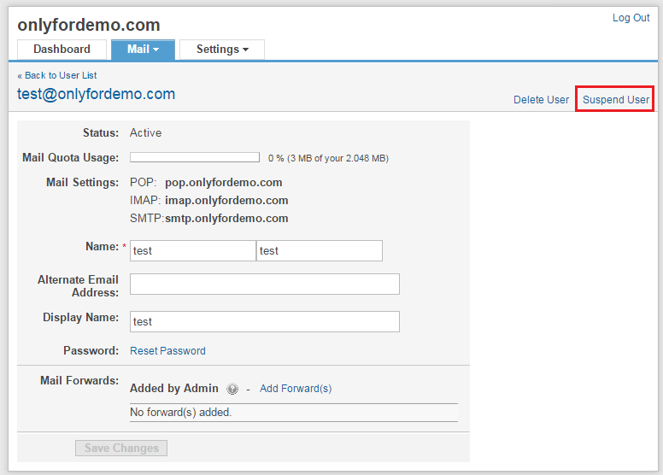Select the Suspend User link
Image resolution: width=663 pixels, height=475 pixels.
coord(615,100)
